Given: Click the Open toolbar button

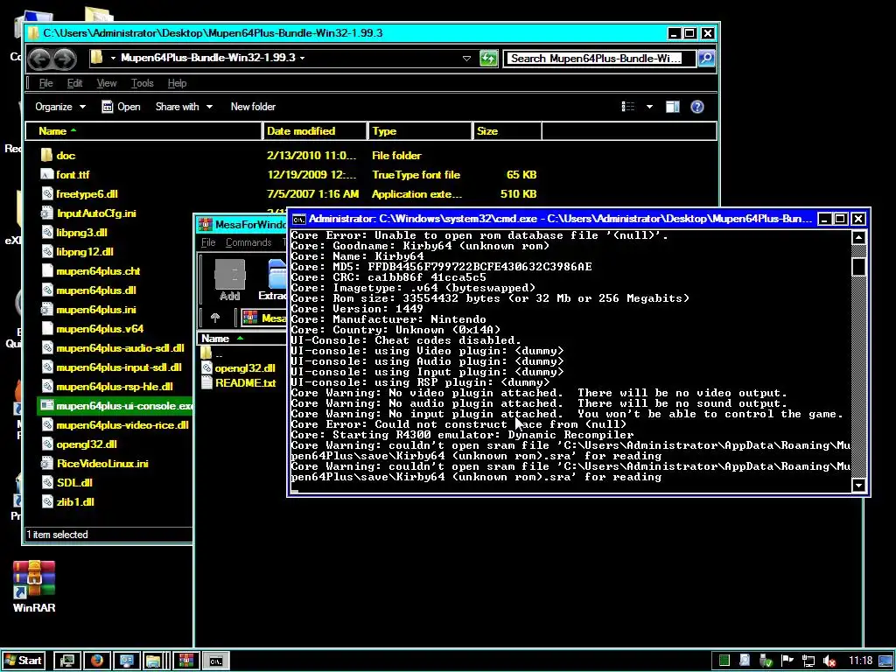Looking at the screenshot, I should pyautogui.click(x=121, y=107).
